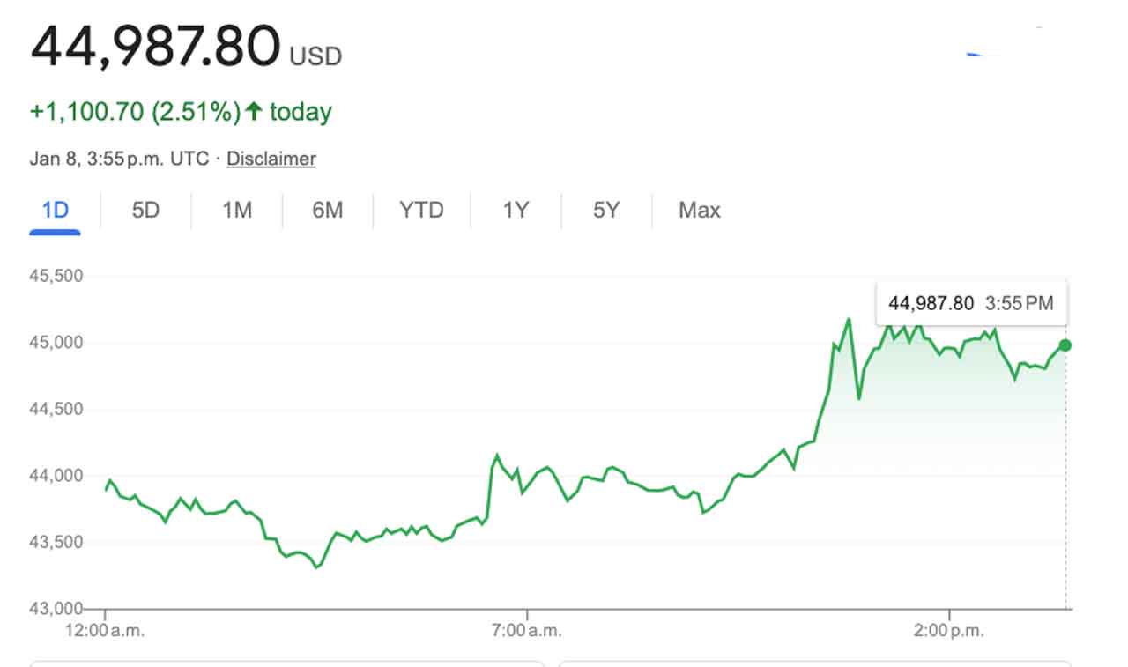The height and width of the screenshot is (667, 1128).
Task: View the 5Y price range
Action: coord(606,211)
